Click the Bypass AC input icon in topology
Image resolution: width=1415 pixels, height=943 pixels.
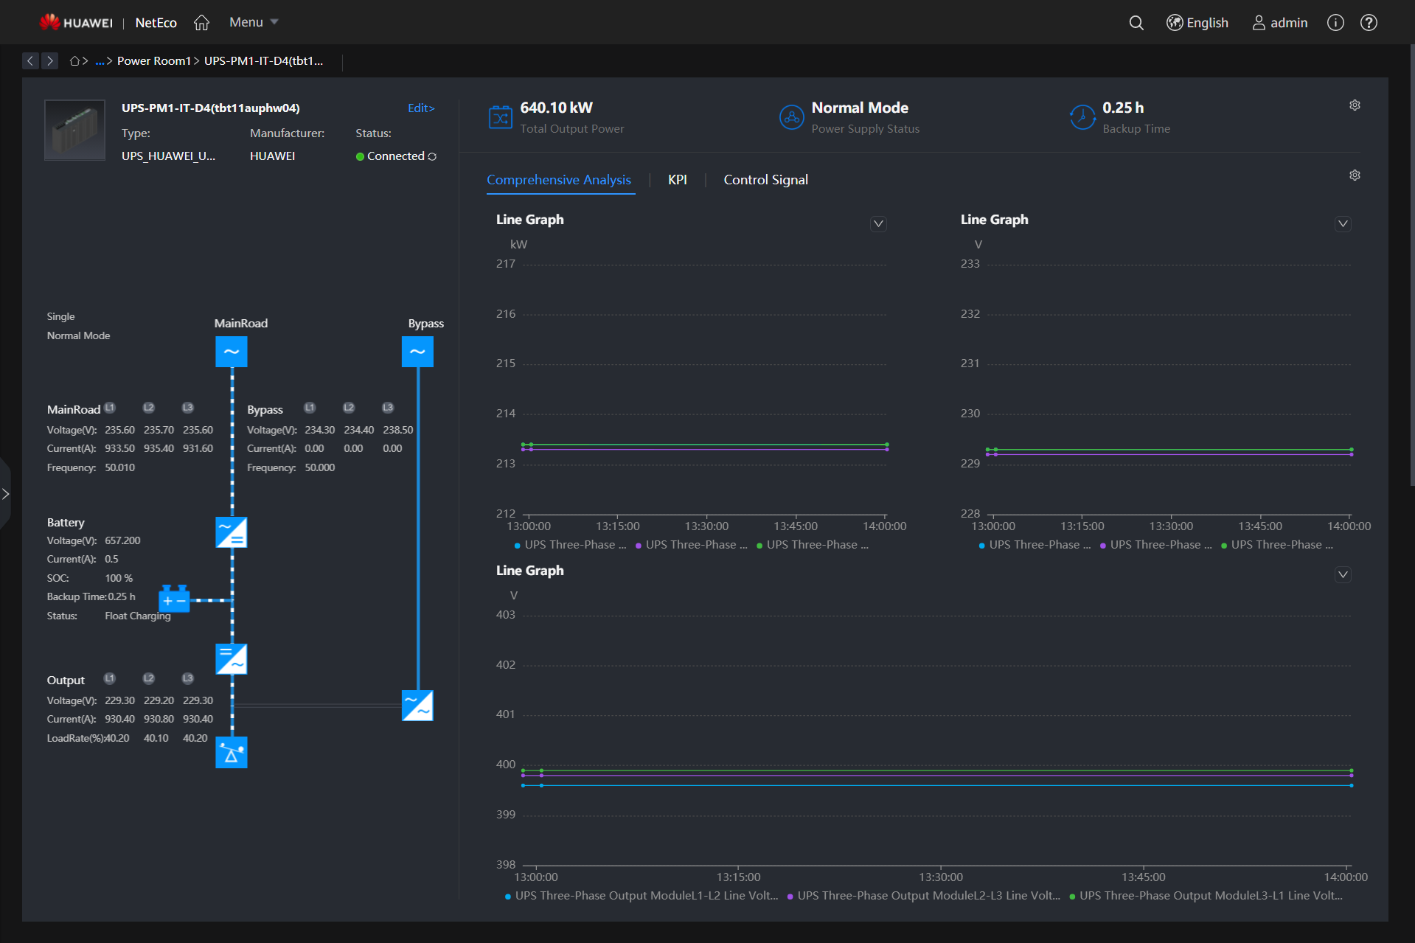click(x=417, y=352)
